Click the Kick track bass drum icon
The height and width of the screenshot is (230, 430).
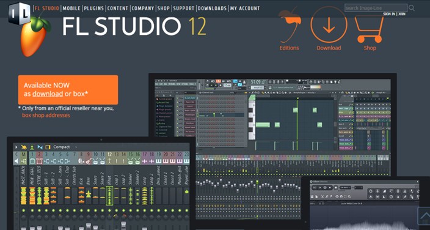pos(81,161)
